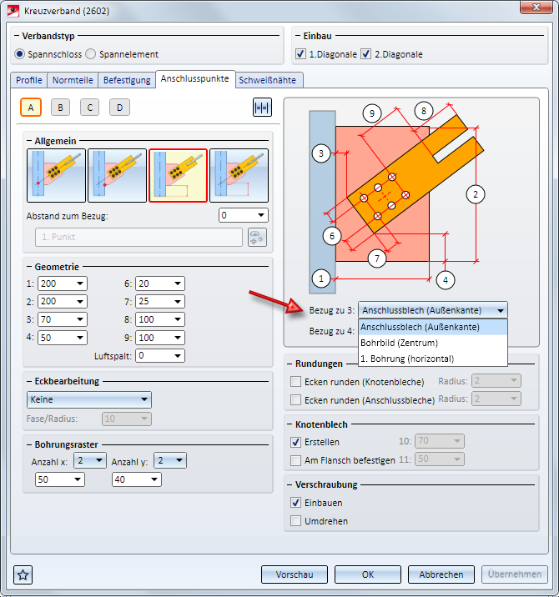Choose the Spannelement radio button

tap(90, 54)
